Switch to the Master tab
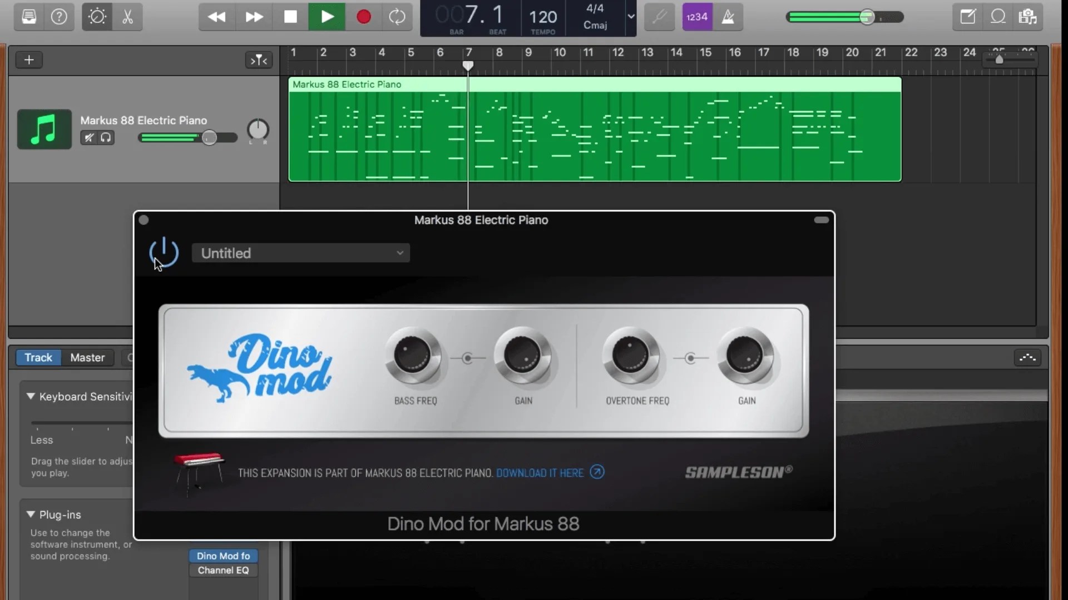The image size is (1068, 600). 87,357
